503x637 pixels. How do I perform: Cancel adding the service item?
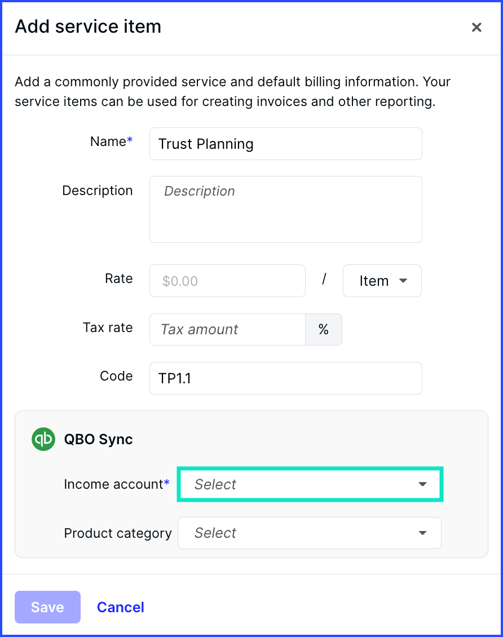pyautogui.click(x=120, y=607)
